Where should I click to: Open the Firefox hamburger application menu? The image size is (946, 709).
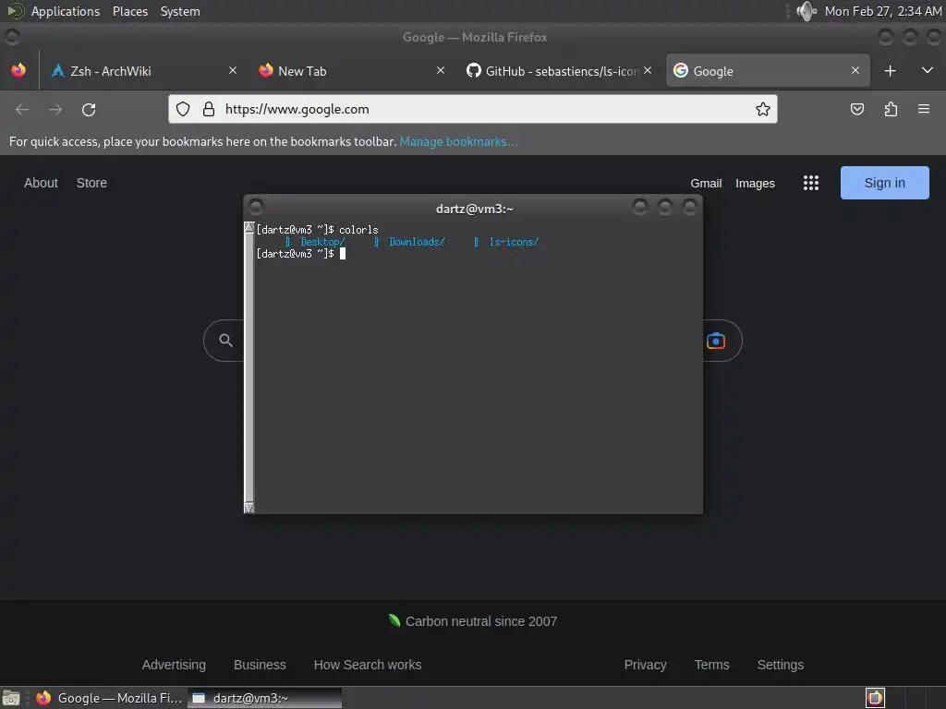click(924, 109)
